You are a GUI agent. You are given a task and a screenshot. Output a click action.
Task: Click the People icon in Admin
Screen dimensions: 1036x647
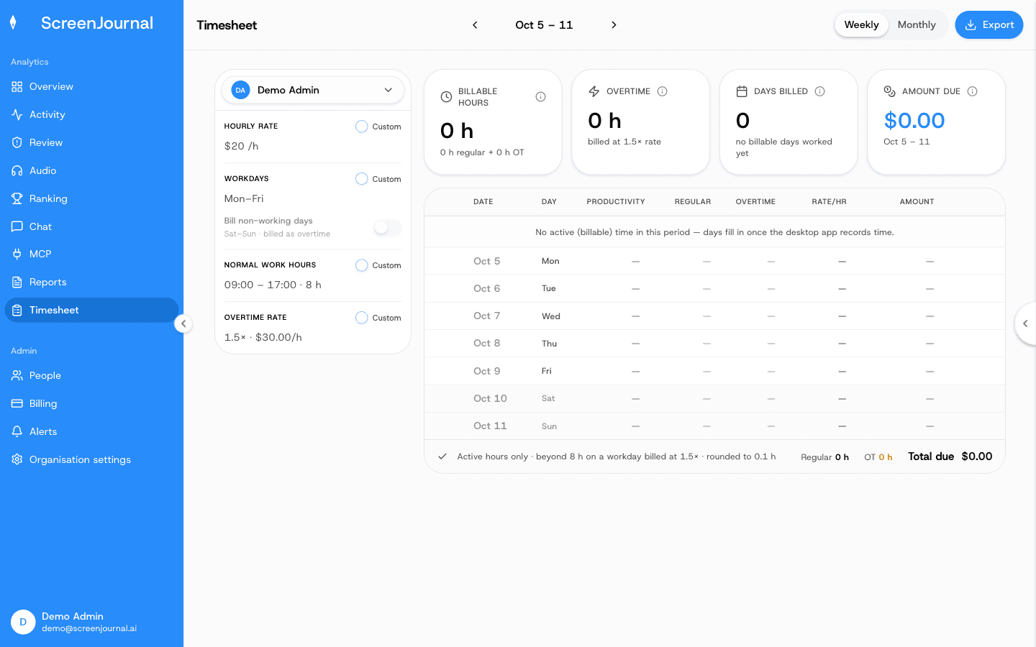17,375
